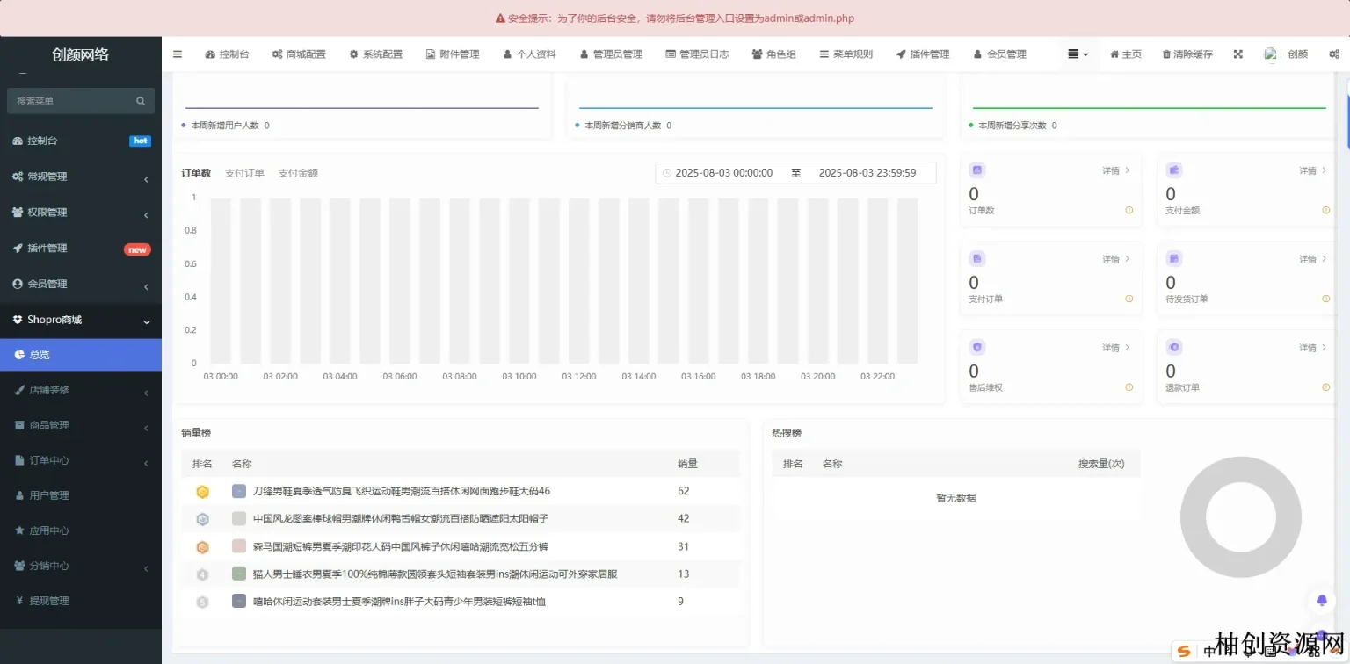
Task: Toggle the 本周新增分享次数 legend item
Action: (x=1012, y=126)
